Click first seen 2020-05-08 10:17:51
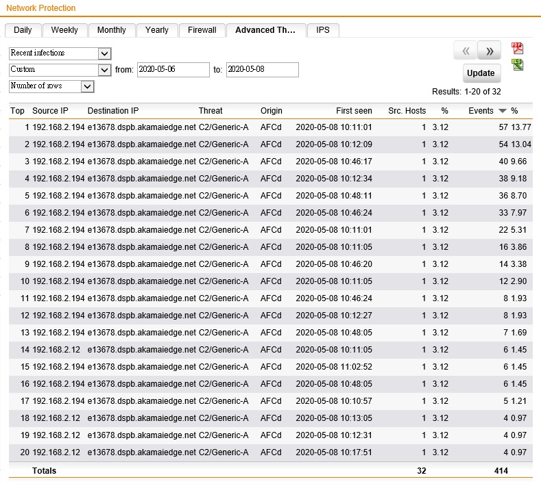This screenshot has width=541, height=486. (334, 452)
